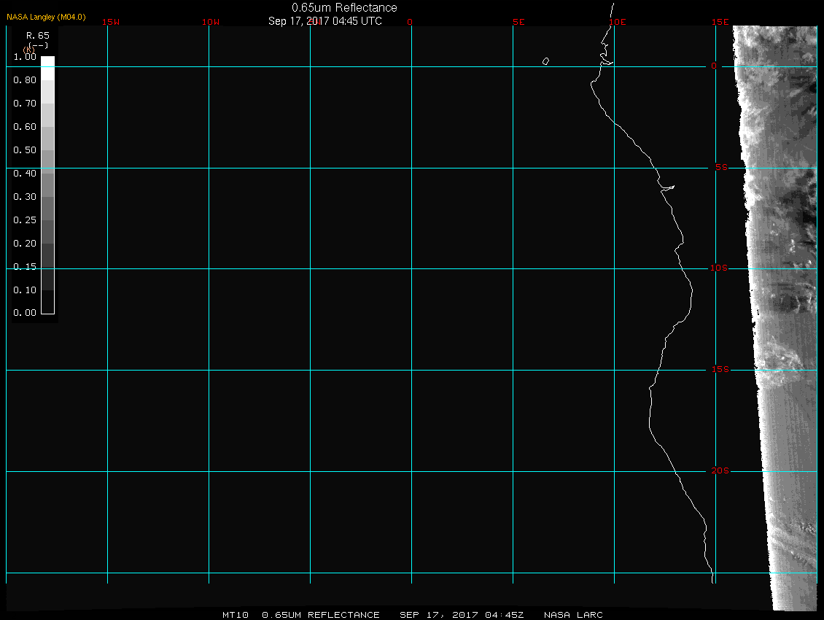
Task: Click the 'MT10' footer label
Action: click(x=235, y=615)
